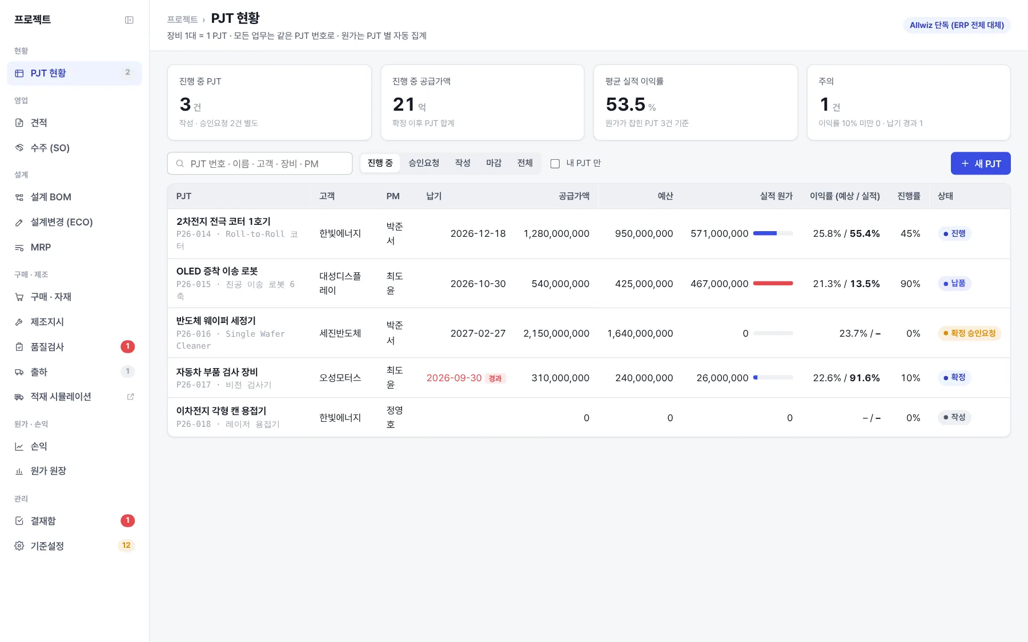Click the 기준설정 gear icon

click(x=19, y=546)
